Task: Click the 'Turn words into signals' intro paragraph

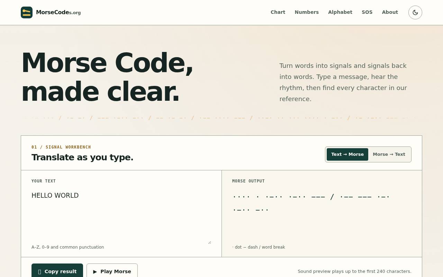Action: [343, 82]
